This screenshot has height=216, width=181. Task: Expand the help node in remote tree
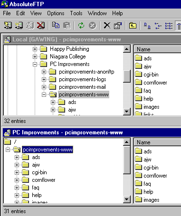point(17,195)
